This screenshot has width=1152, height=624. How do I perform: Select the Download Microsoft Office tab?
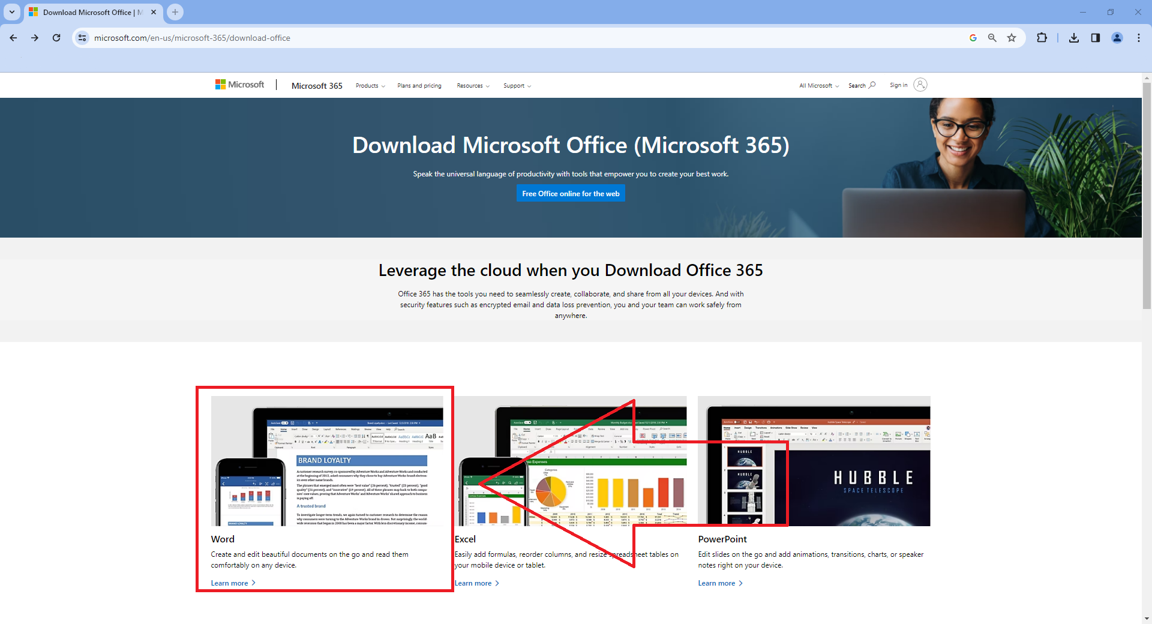93,12
